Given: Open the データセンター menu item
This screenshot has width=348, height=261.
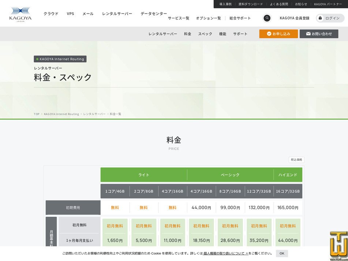Looking at the screenshot, I should pyautogui.click(x=154, y=14).
